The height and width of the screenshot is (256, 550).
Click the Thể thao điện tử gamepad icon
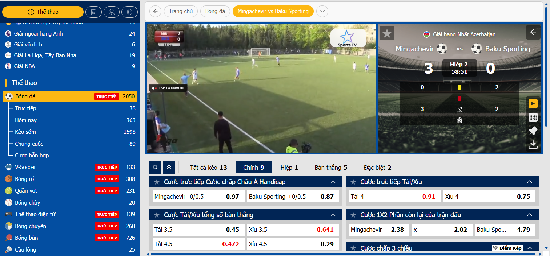9,214
